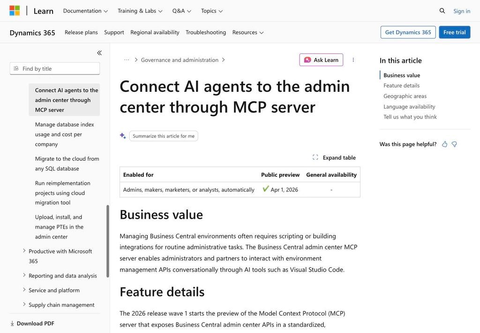Click the Learn home link
This screenshot has height=333, width=480.
(44, 11)
